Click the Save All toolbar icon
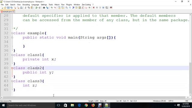 click(x=11, y=7)
